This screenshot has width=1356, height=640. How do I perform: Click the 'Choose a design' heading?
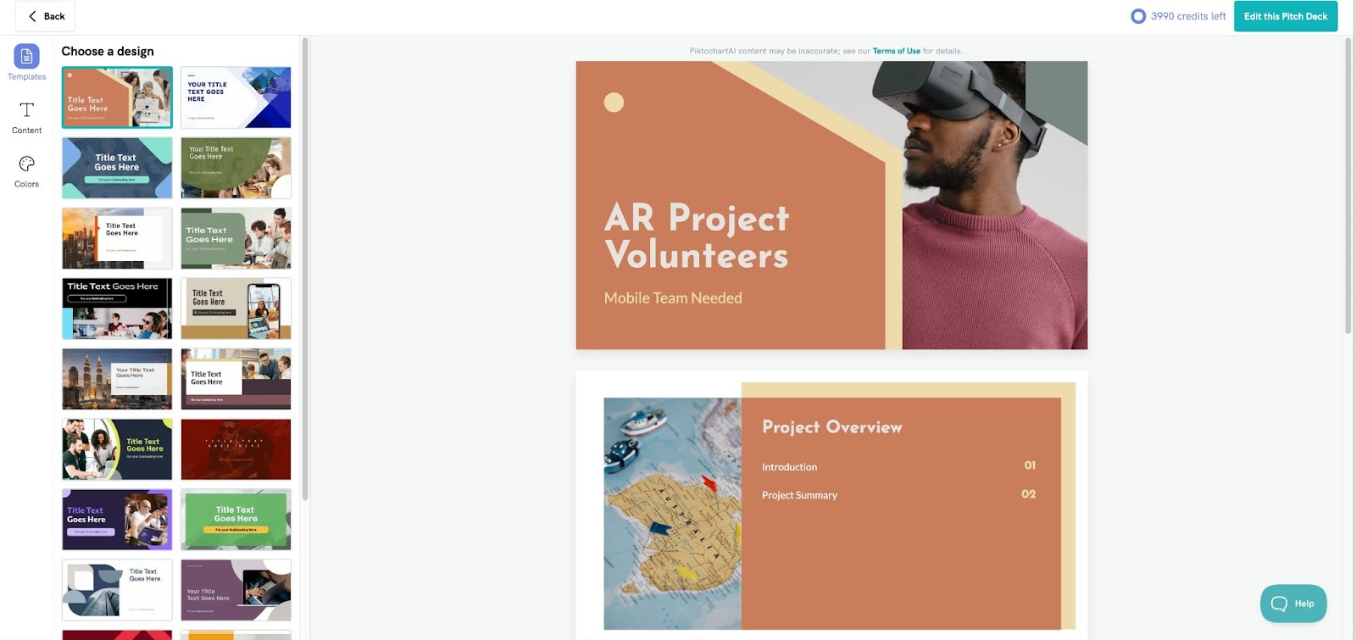(108, 52)
